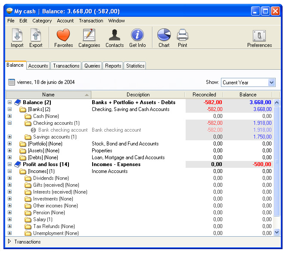Expand the Savings accounts folder
286x253 pixels.
coord(9,137)
